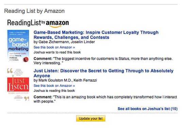This screenshot has width=182, height=130.
Task: View all books on Joshua's list (10)
Action: coord(148,109)
